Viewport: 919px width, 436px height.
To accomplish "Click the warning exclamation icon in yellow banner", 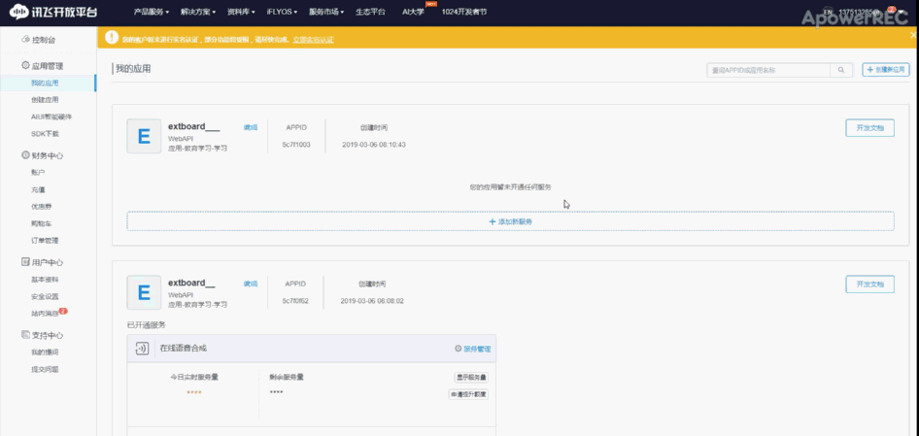I will (112, 38).
